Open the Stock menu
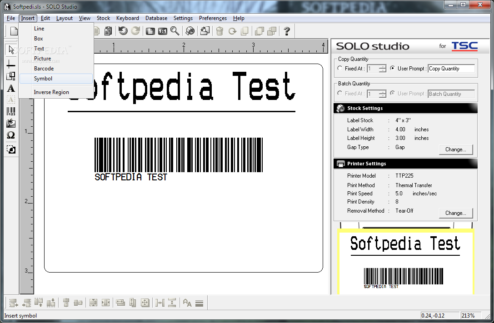 pyautogui.click(x=103, y=18)
